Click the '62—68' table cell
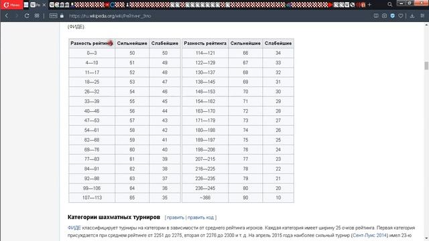 (x=92, y=140)
